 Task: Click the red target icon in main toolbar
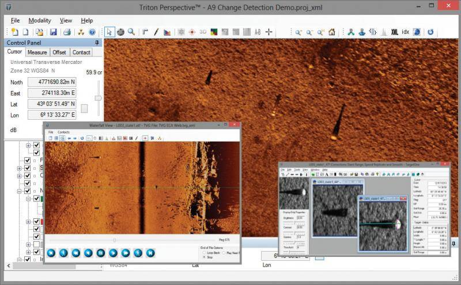(x=192, y=32)
